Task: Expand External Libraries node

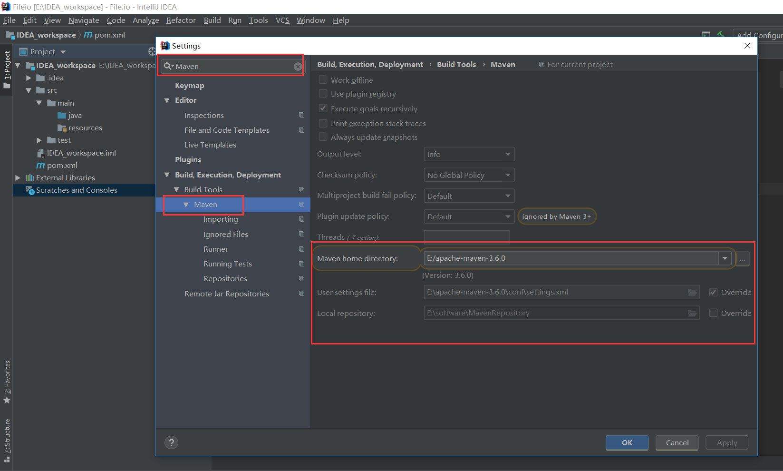Action: [18, 177]
